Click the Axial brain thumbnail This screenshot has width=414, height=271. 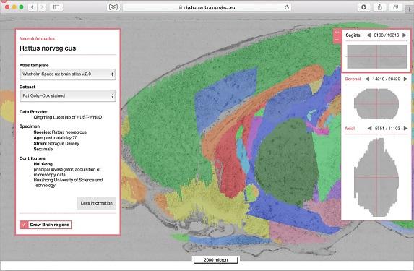(376, 176)
